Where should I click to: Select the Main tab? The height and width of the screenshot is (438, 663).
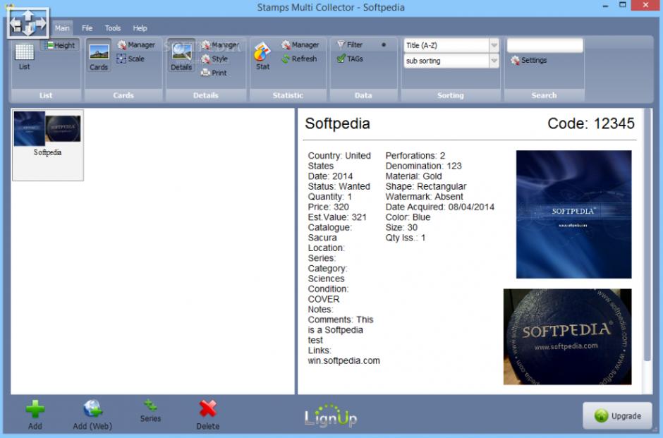click(x=62, y=28)
